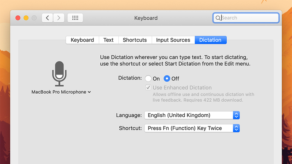Click the magnifying glass search icon
Screen dimensions: 292x164
(218, 18)
